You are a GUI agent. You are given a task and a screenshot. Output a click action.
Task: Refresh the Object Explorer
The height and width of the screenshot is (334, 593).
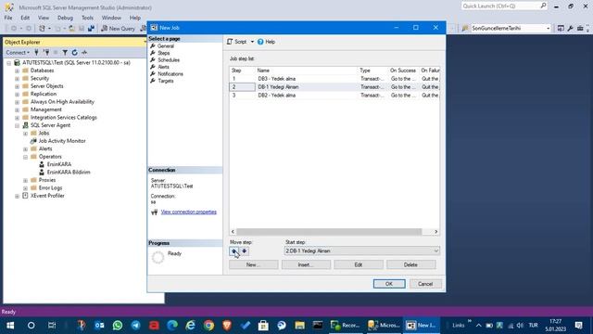click(x=74, y=52)
